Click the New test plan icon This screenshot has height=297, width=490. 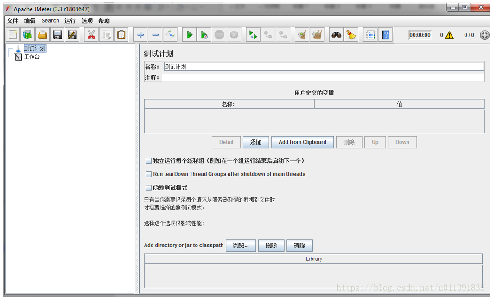(13, 35)
